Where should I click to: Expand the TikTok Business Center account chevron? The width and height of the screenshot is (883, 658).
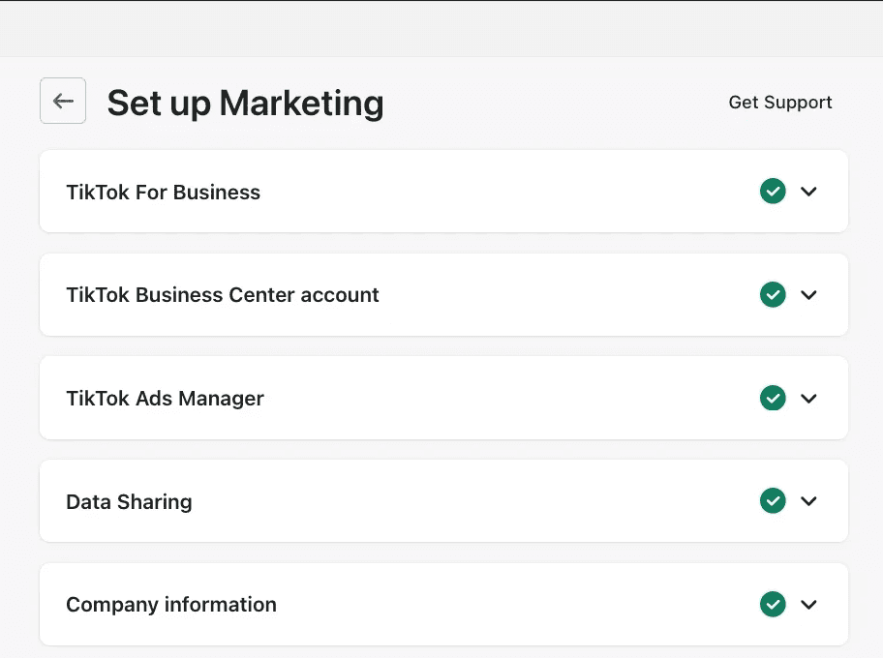pyautogui.click(x=808, y=295)
